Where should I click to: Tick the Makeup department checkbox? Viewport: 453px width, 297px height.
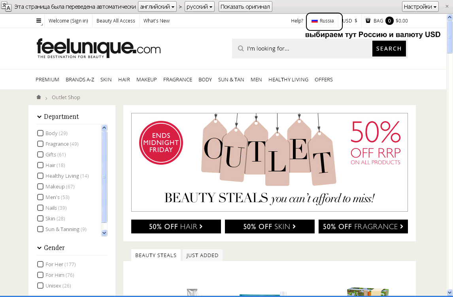click(40, 186)
